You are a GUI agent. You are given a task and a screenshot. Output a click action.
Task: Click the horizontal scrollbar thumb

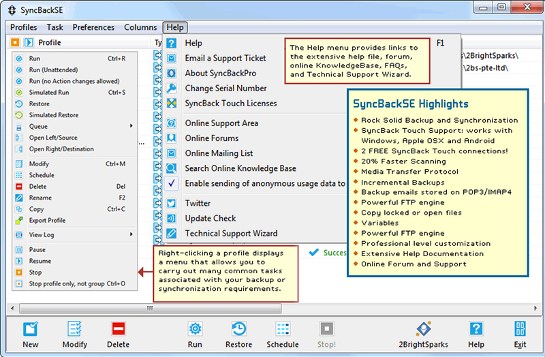tap(150, 308)
